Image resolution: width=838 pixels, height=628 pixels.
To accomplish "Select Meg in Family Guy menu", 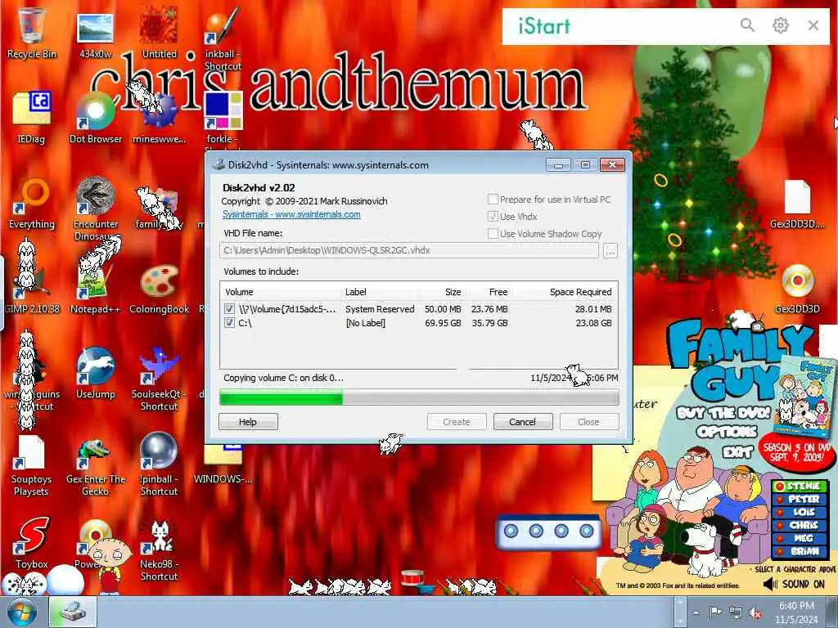I will pos(800,538).
